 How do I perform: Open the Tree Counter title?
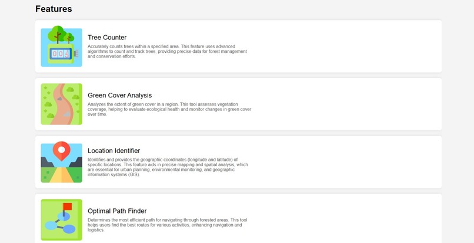(x=107, y=38)
